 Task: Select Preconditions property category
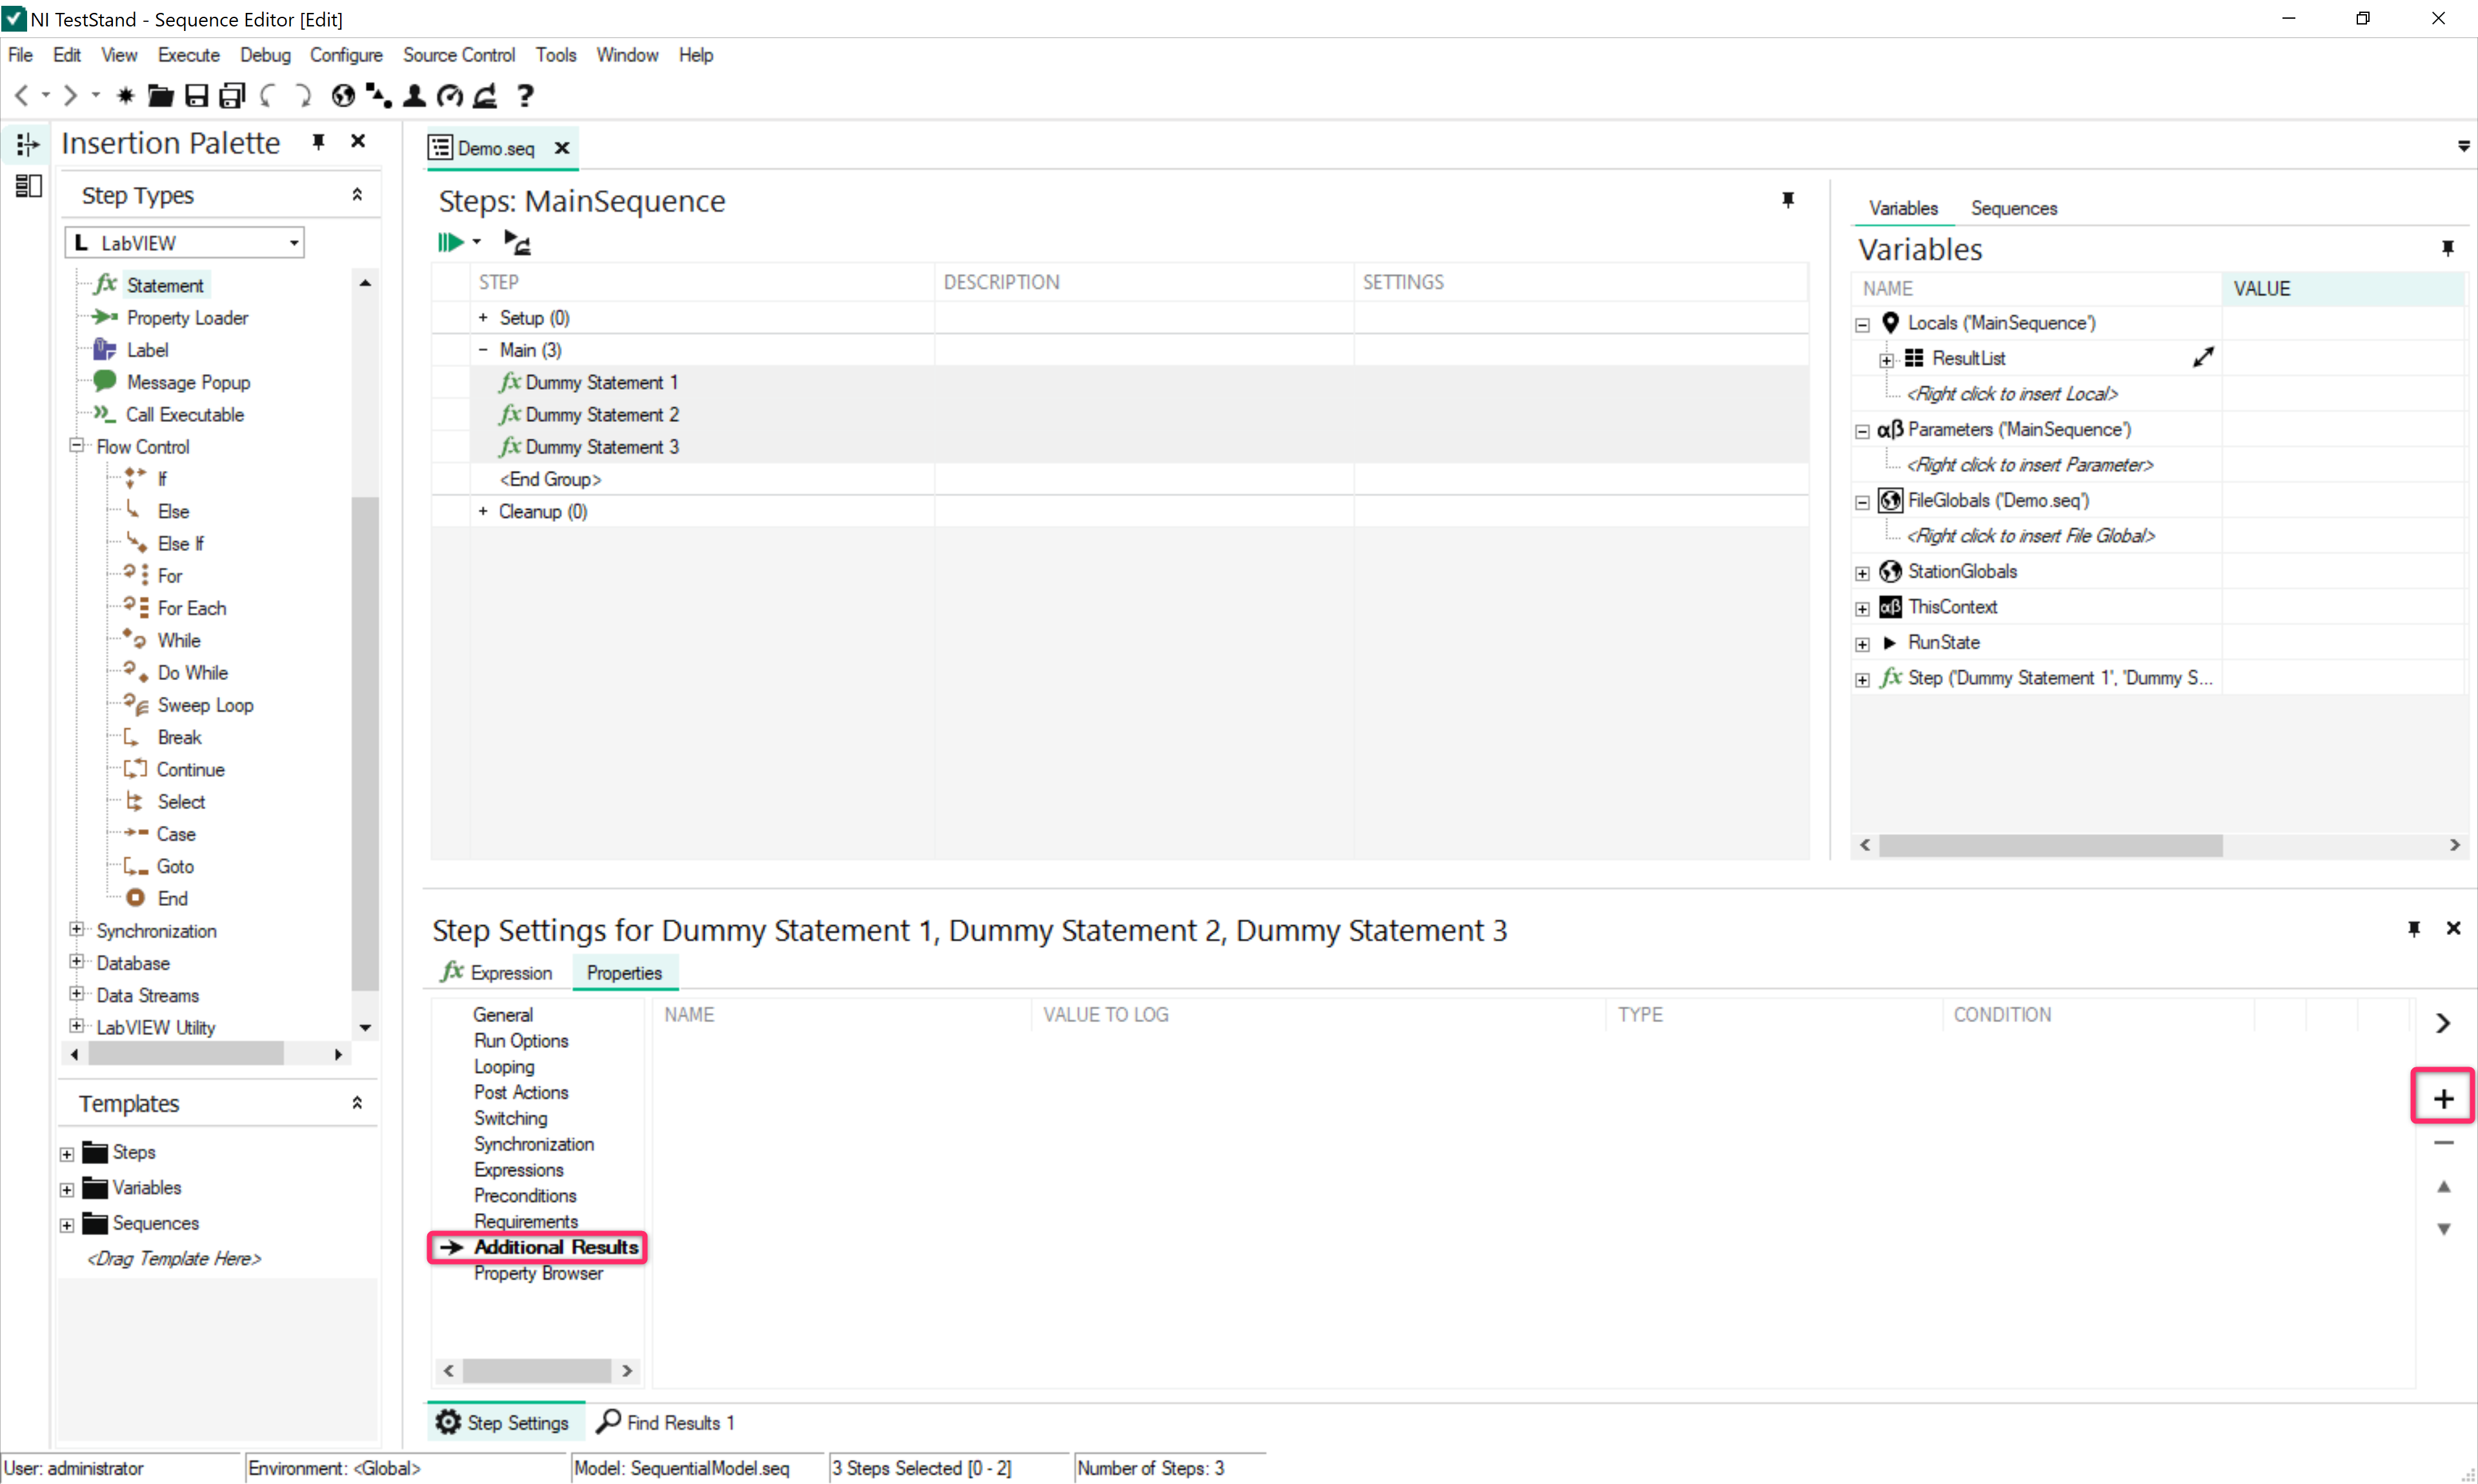pos(525,1196)
